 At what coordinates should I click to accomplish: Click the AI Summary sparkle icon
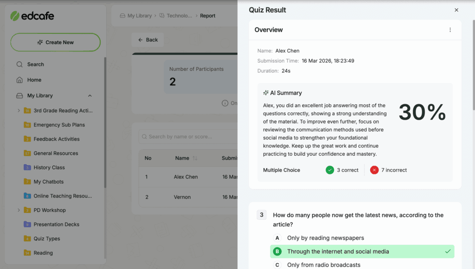tap(266, 93)
